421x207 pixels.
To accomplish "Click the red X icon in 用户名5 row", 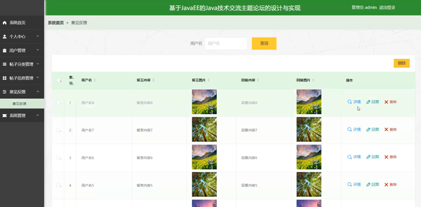I will point(386,185).
